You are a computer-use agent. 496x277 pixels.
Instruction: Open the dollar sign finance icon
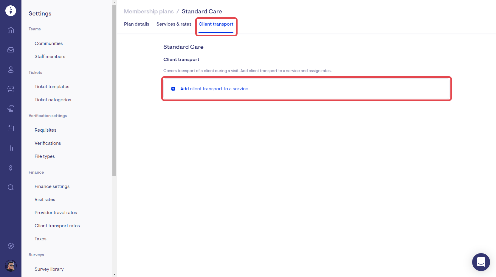click(x=11, y=168)
